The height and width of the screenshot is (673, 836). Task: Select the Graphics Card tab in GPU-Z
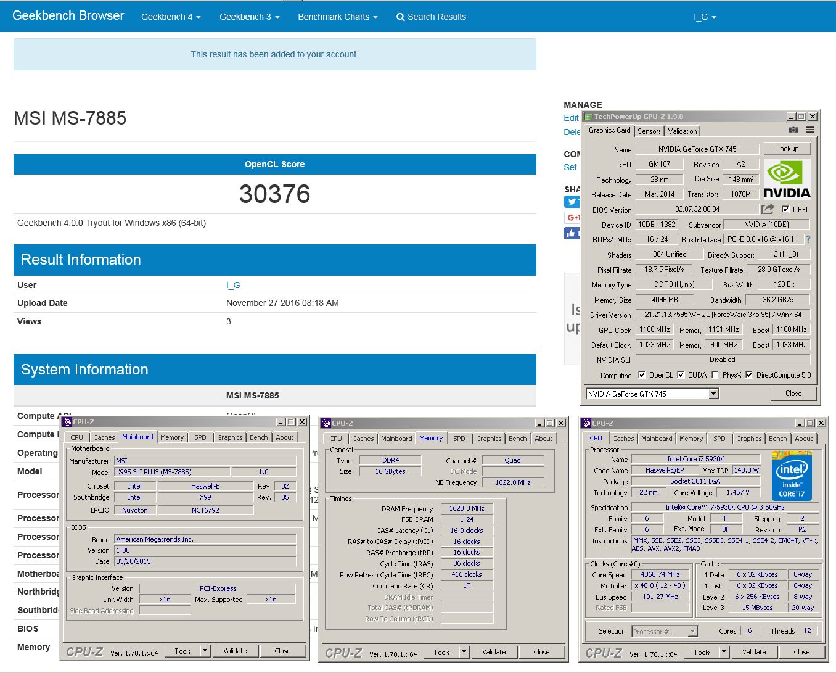(609, 130)
